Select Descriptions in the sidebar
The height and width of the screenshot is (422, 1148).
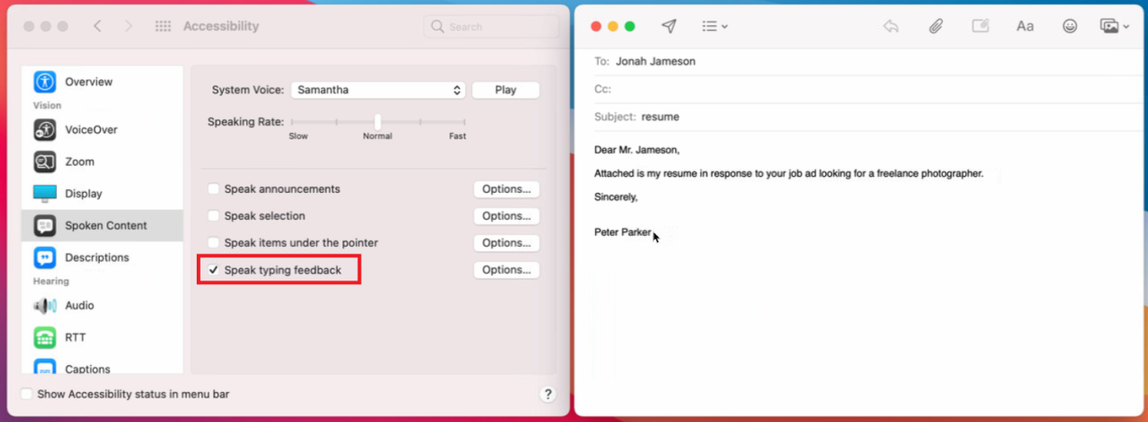[96, 257]
